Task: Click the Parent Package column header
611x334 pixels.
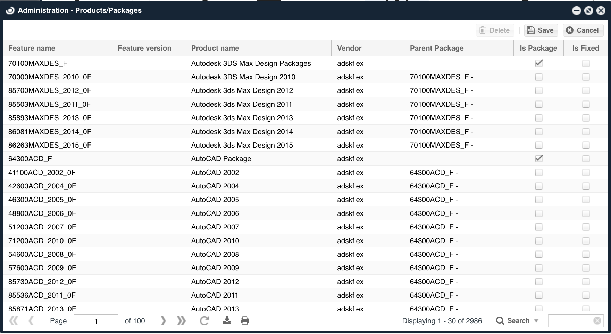Action: [x=436, y=48]
